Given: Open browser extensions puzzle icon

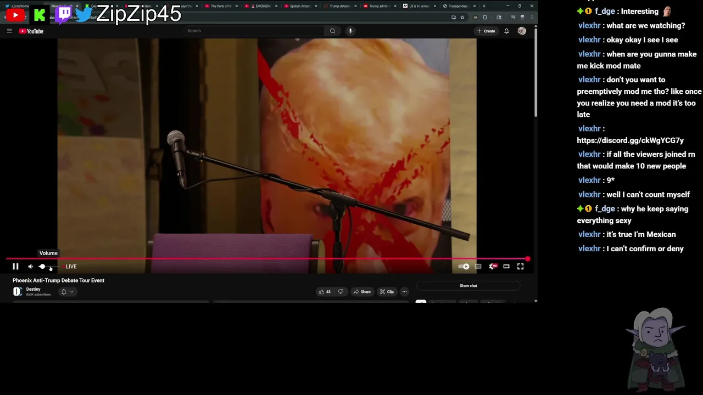Looking at the screenshot, I should tap(484, 18).
